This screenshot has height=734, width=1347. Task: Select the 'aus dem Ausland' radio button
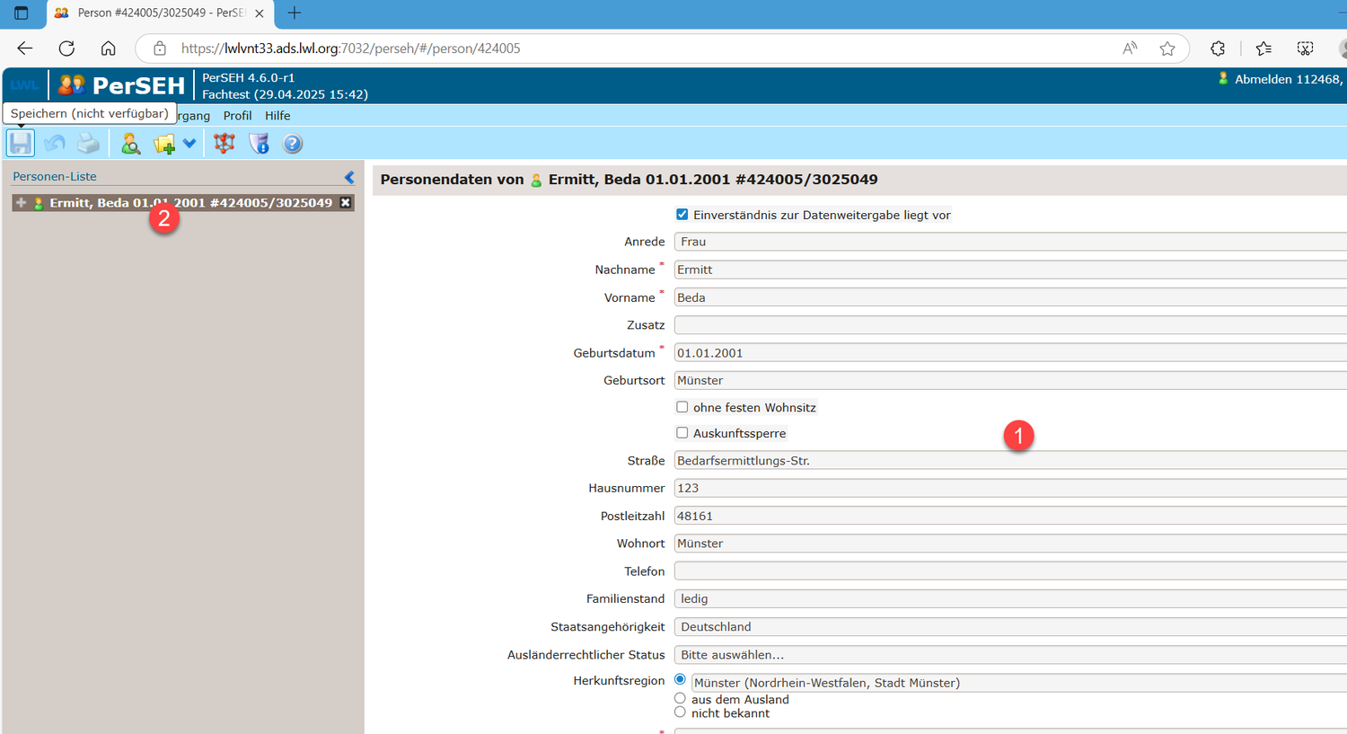coord(680,698)
